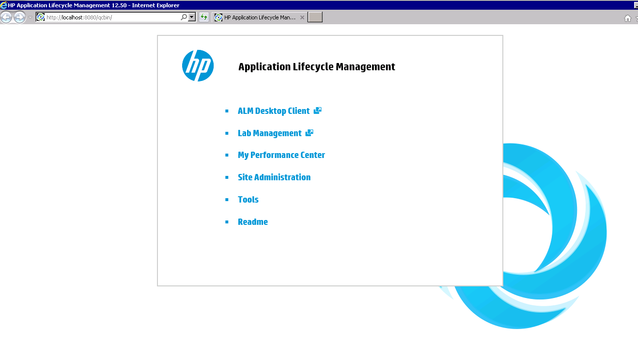The image size is (638, 346).
Task: Open My Performance Center
Action: (281, 155)
